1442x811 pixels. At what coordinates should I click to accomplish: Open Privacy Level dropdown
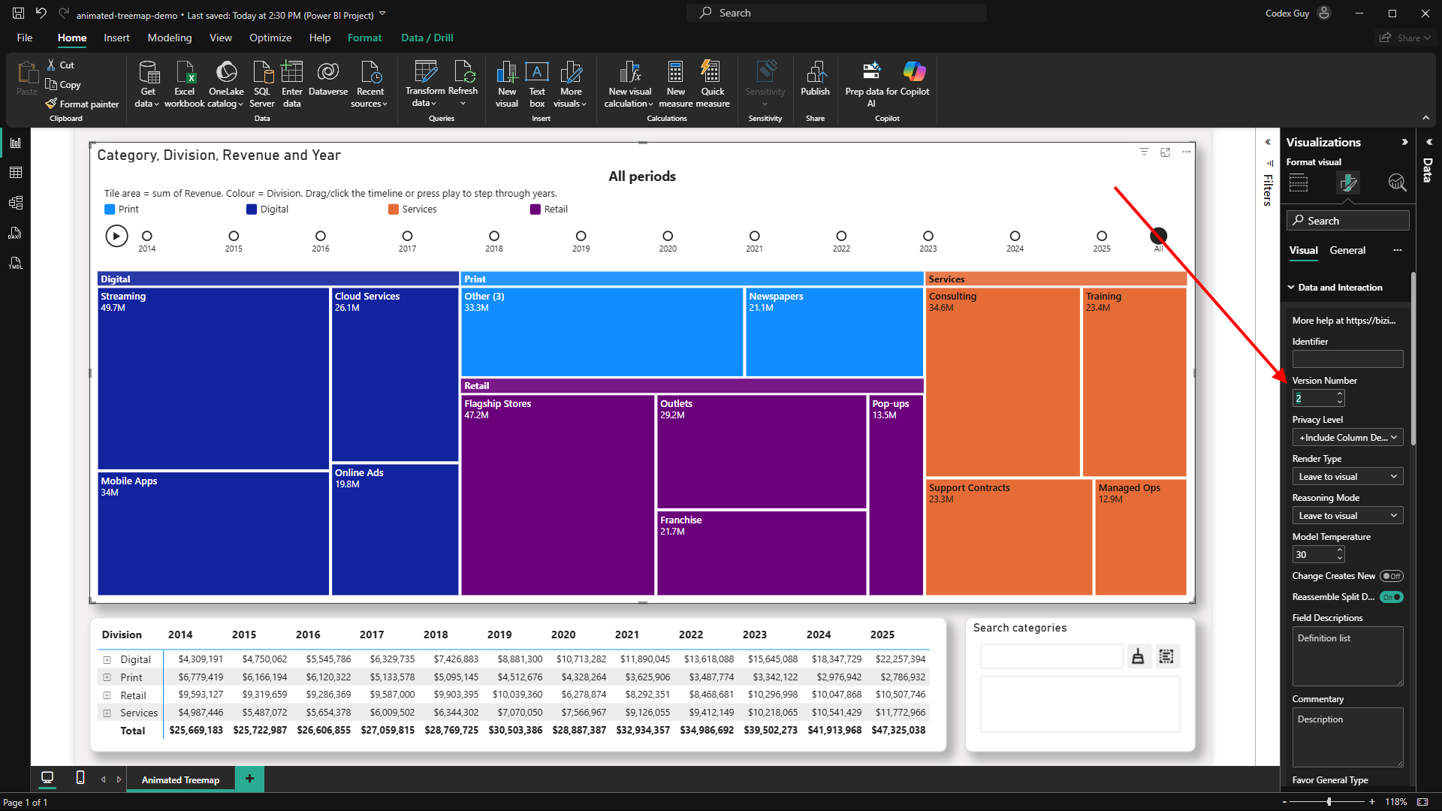[x=1347, y=438]
